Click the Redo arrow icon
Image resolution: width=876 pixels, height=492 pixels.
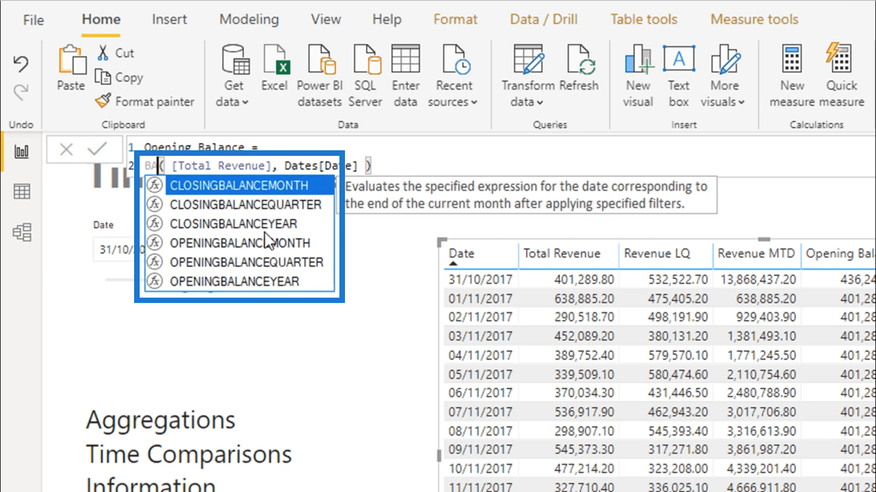[21, 92]
